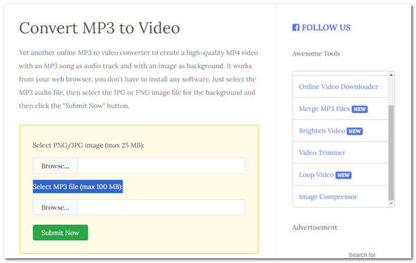Click the MP3 file name field

coord(162,207)
